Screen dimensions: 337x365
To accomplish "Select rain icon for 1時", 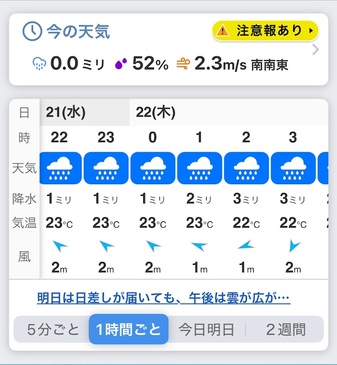I will 199,168.
